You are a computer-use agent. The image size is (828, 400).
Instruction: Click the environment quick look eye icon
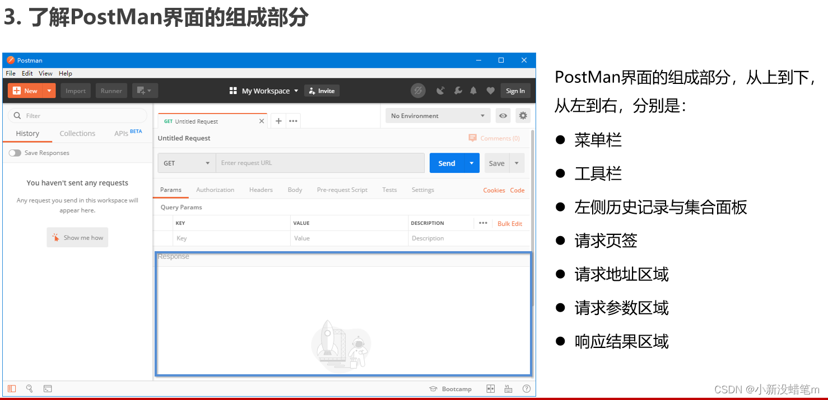click(x=503, y=116)
